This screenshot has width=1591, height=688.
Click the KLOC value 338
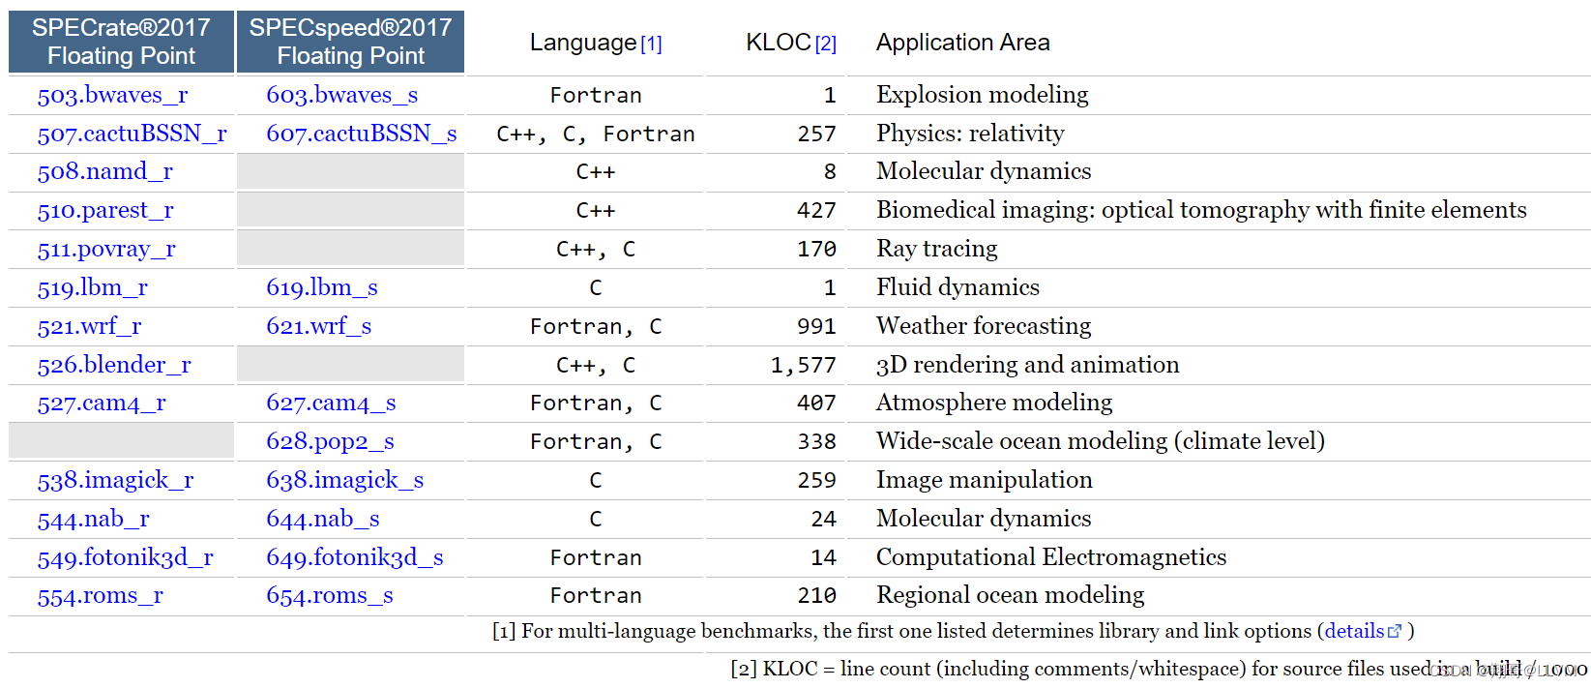(x=817, y=441)
